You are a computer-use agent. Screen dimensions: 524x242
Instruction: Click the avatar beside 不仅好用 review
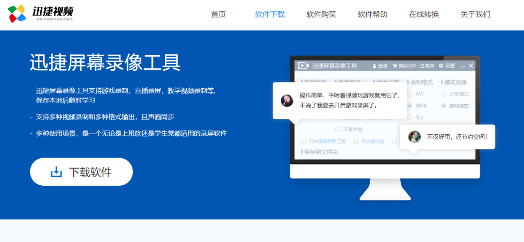pos(414,137)
